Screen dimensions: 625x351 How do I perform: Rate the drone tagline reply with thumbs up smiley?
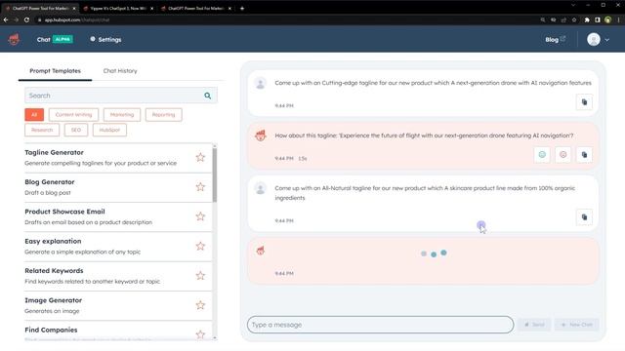pos(542,155)
